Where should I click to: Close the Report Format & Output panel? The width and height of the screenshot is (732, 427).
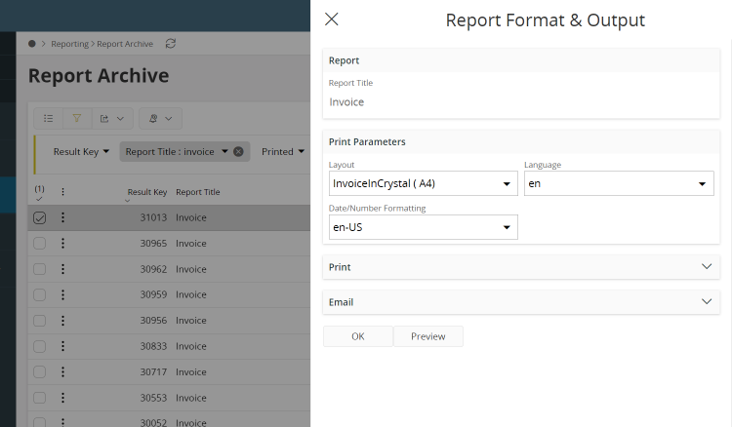pyautogui.click(x=332, y=19)
